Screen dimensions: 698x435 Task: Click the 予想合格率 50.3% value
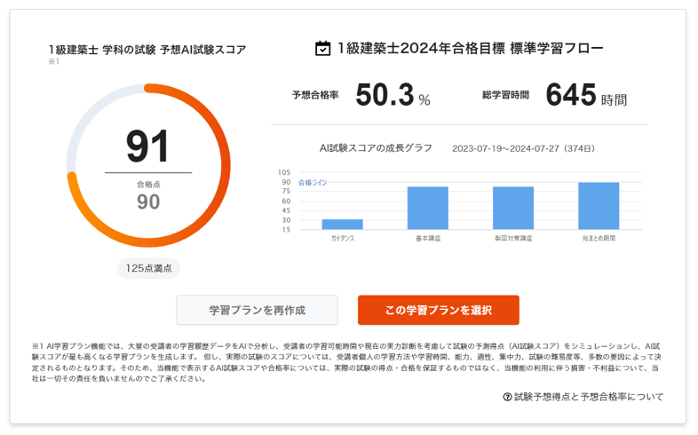(393, 95)
